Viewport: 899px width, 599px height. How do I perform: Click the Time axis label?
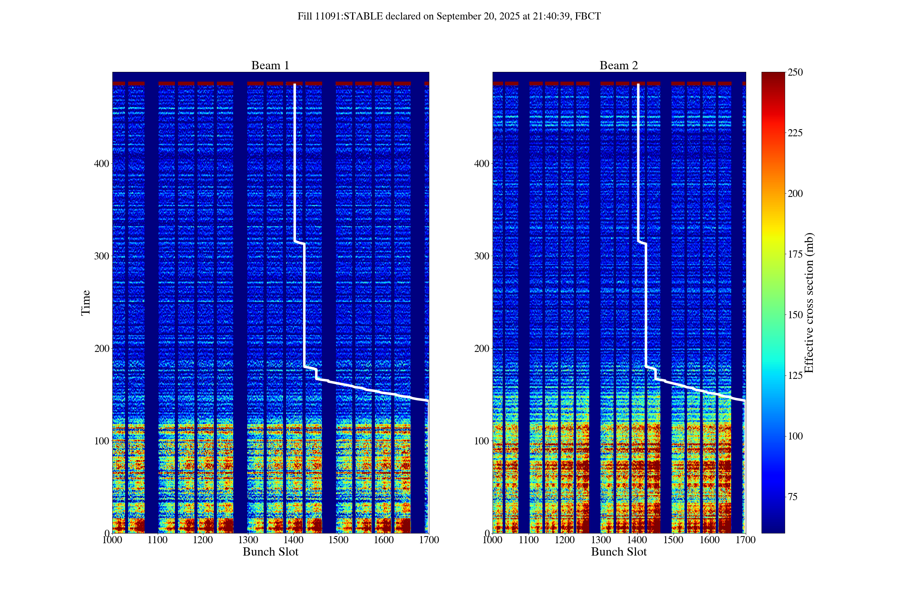(86, 302)
